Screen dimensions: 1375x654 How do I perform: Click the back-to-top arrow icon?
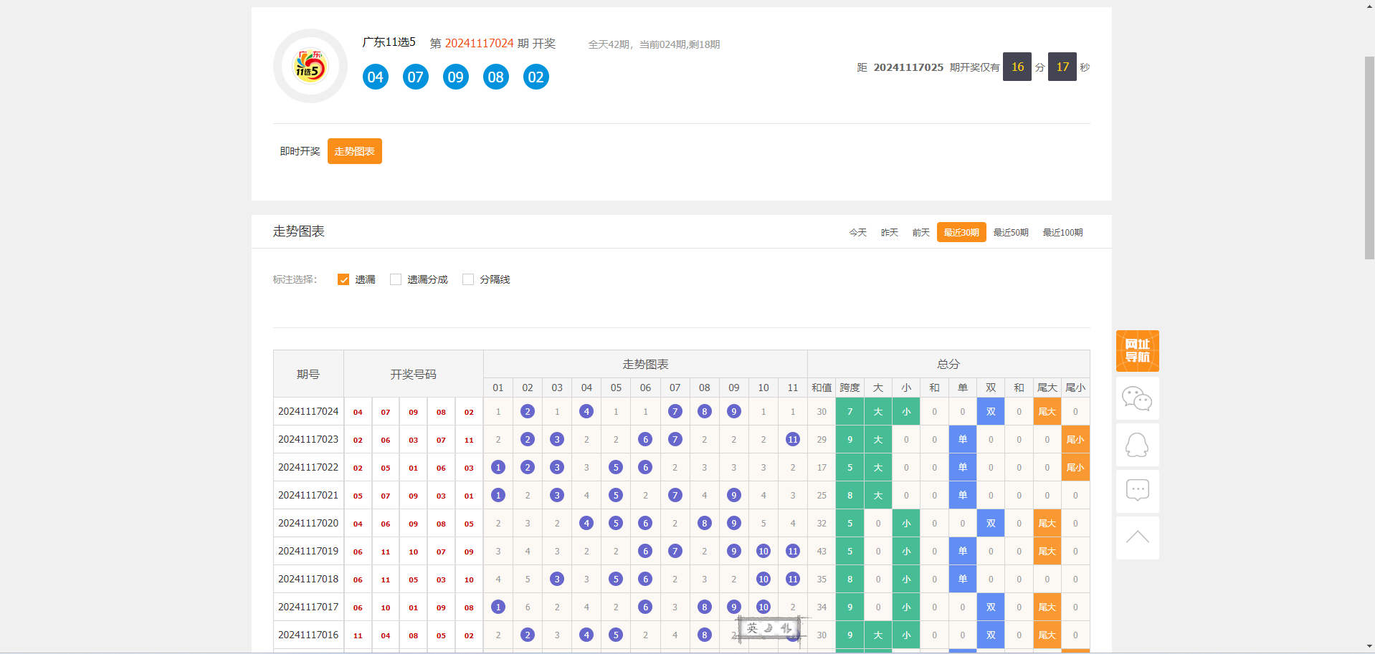(1137, 537)
